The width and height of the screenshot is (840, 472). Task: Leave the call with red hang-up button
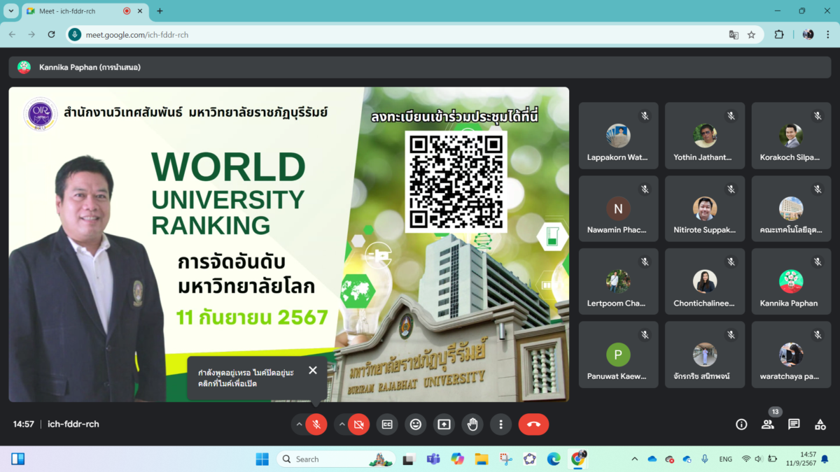tap(533, 424)
